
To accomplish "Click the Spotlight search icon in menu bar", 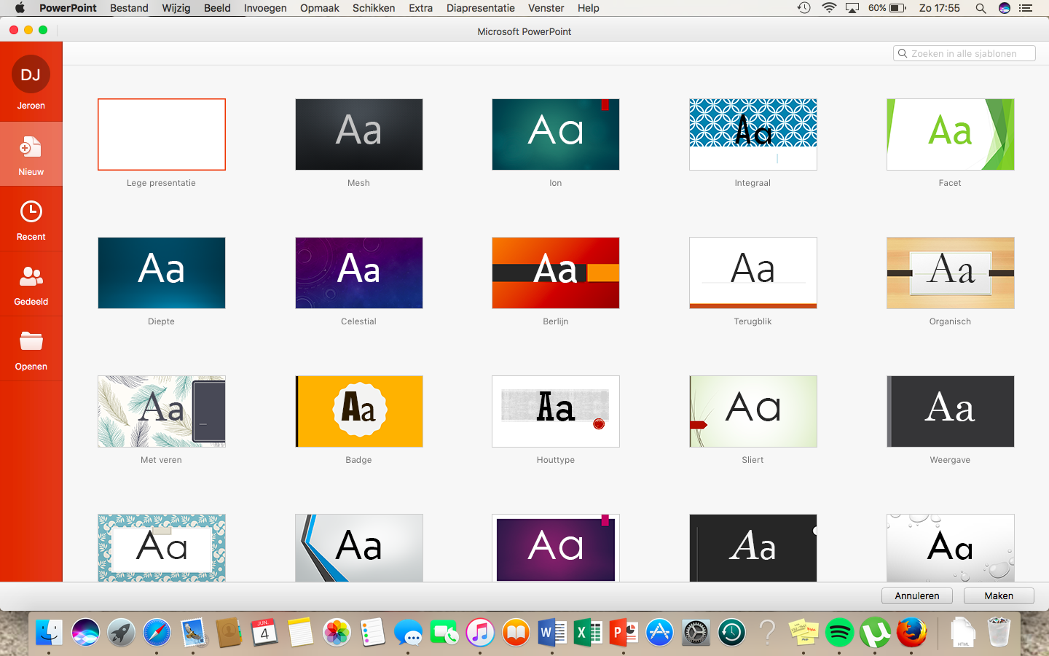I will (981, 8).
